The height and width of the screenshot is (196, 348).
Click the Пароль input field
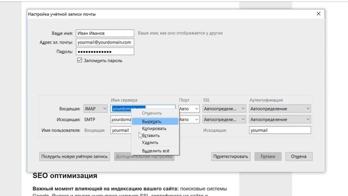pyautogui.click(x=105, y=51)
